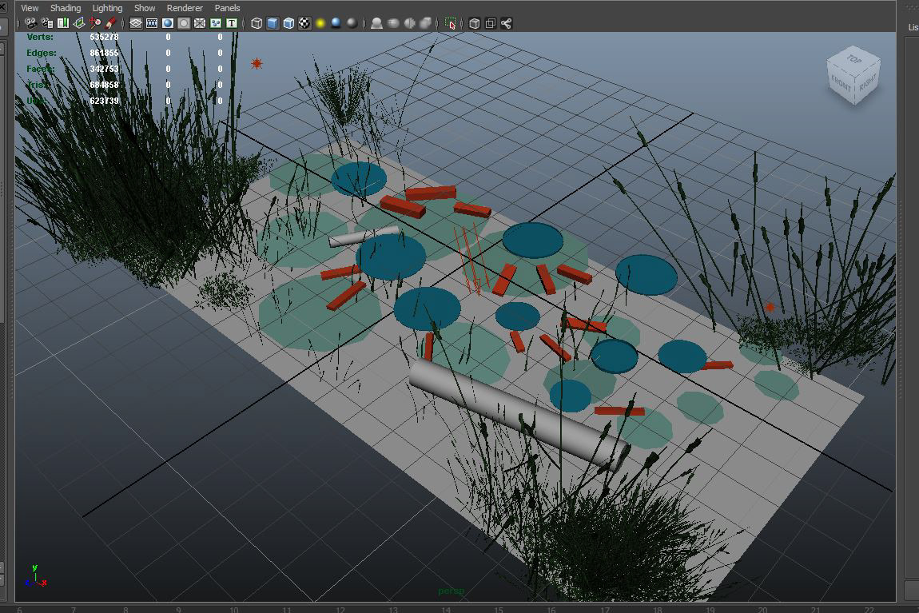This screenshot has width=919, height=613.
Task: Click the XYZ axis indicator
Action: 36,576
